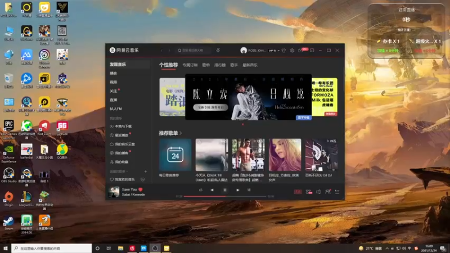450x253 pixels.
Task: Switch to the 歌单 tab
Action: coord(206,65)
